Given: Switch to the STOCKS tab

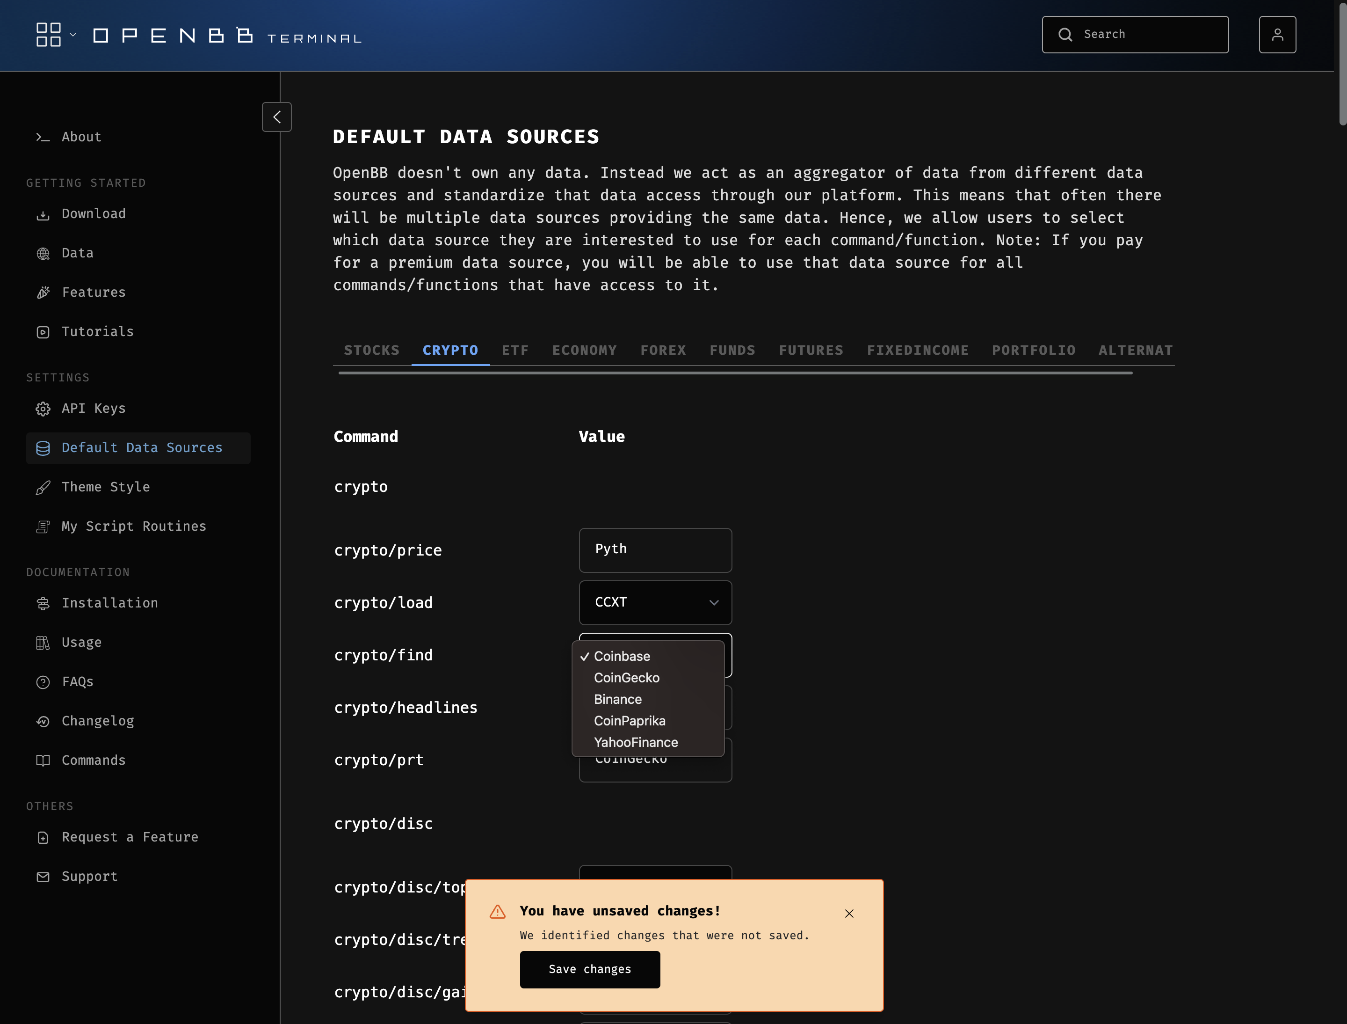Looking at the screenshot, I should point(372,351).
